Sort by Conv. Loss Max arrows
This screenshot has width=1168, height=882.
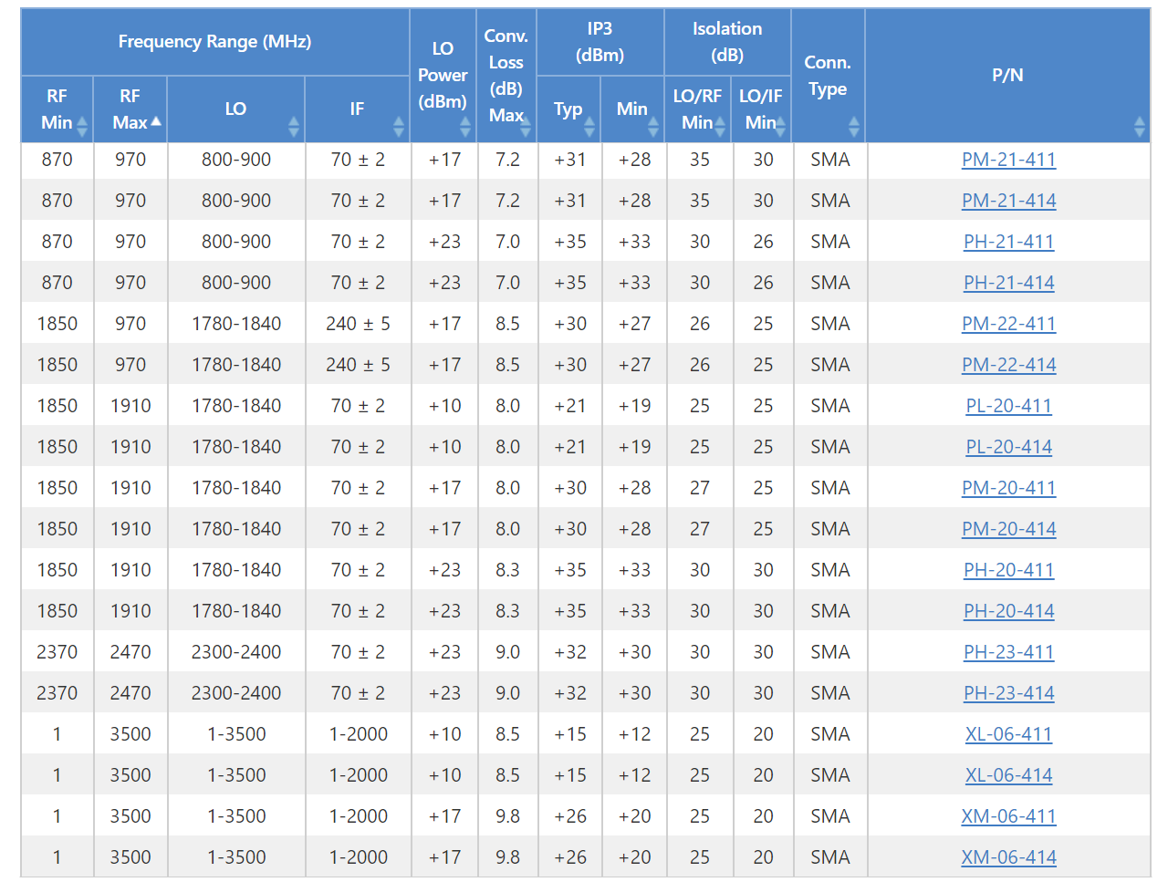coord(526,126)
